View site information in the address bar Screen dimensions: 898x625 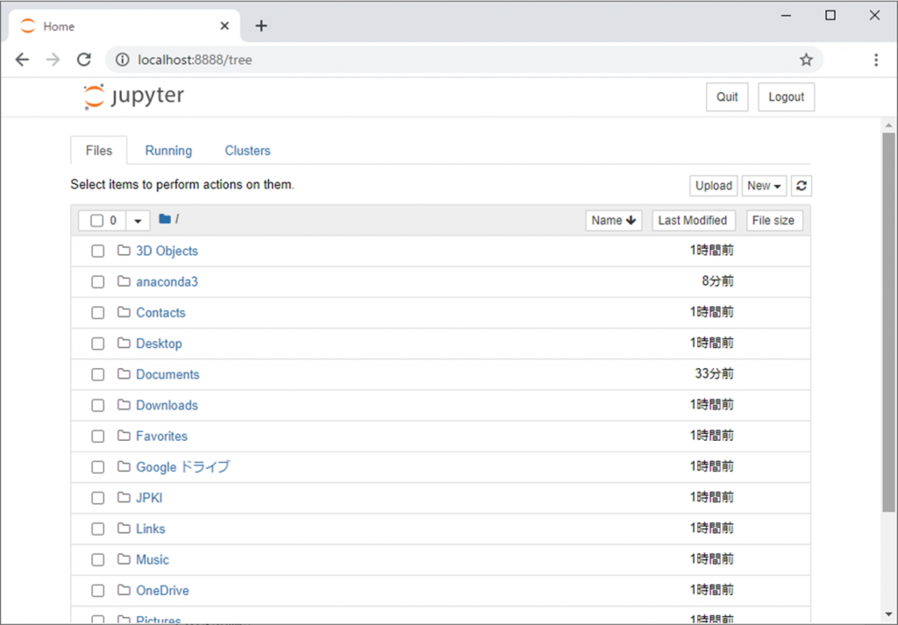point(124,60)
